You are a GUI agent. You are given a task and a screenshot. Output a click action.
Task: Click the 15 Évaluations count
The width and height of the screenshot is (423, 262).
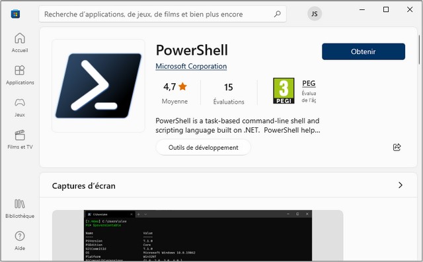(x=229, y=94)
